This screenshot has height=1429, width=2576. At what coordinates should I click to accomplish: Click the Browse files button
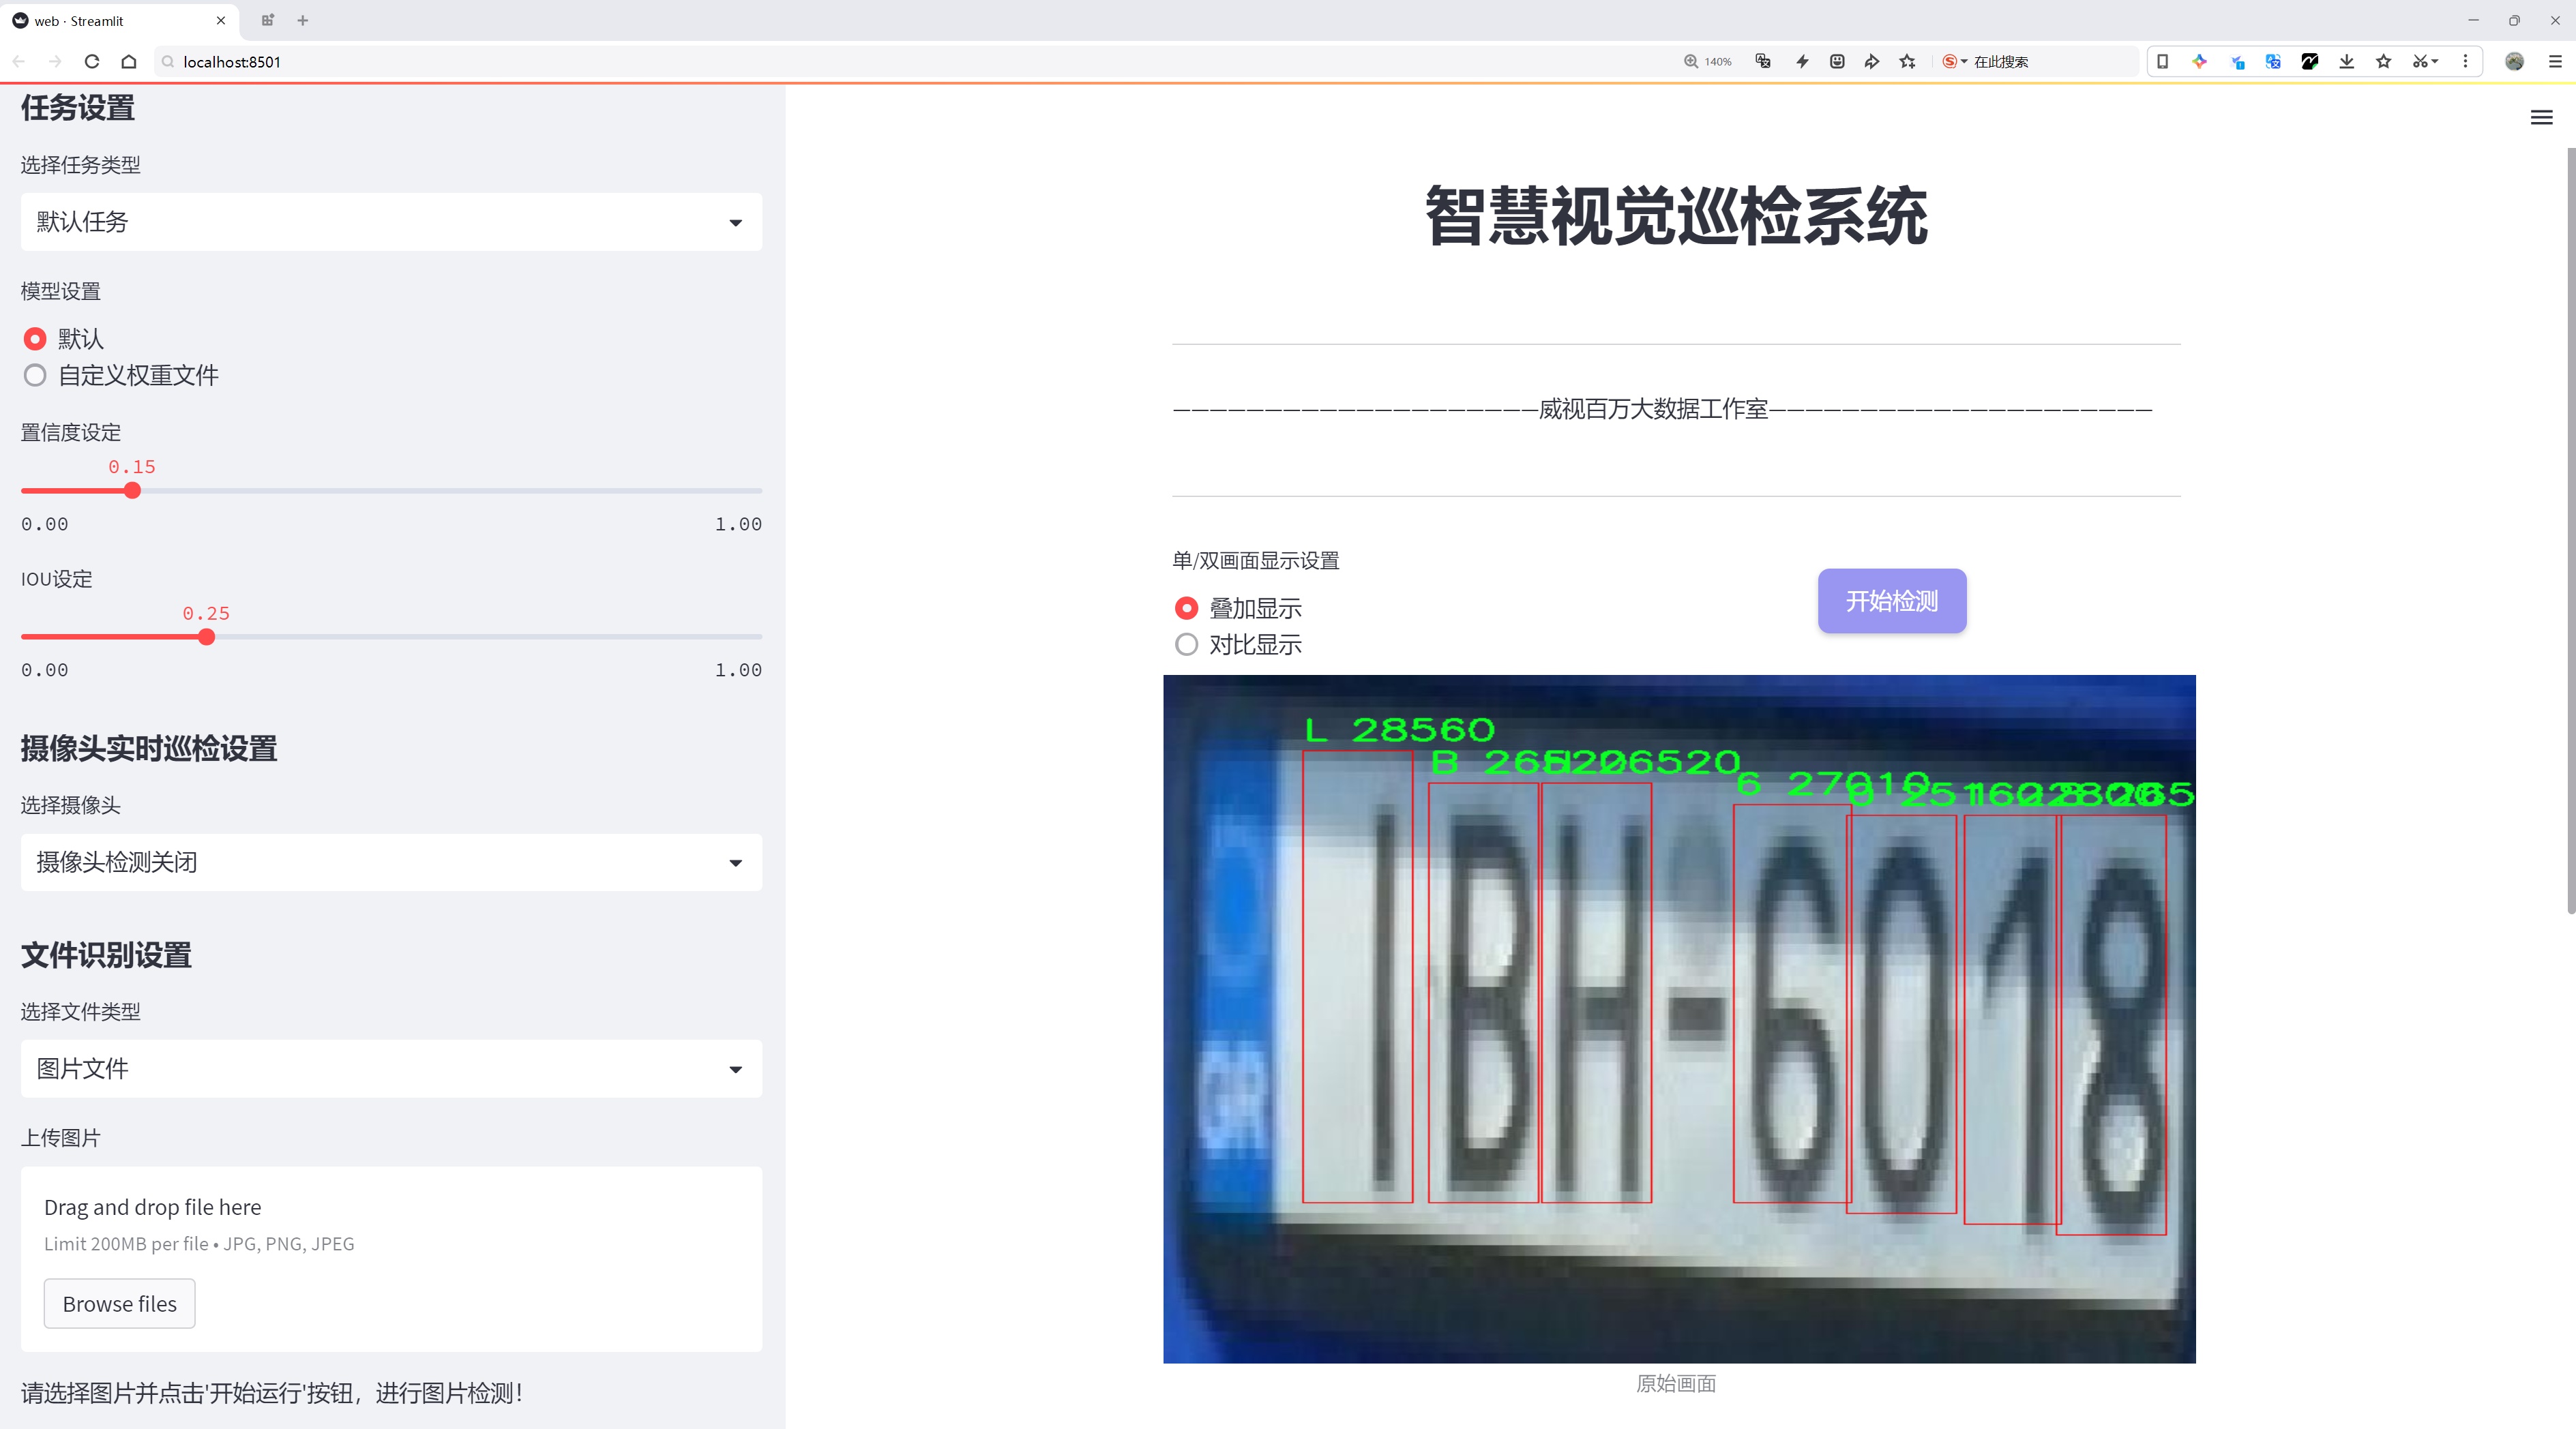119,1303
